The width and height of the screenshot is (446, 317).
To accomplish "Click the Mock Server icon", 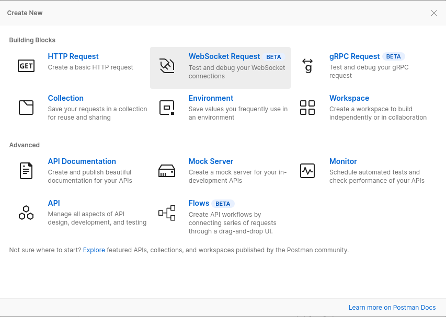I will click(167, 171).
